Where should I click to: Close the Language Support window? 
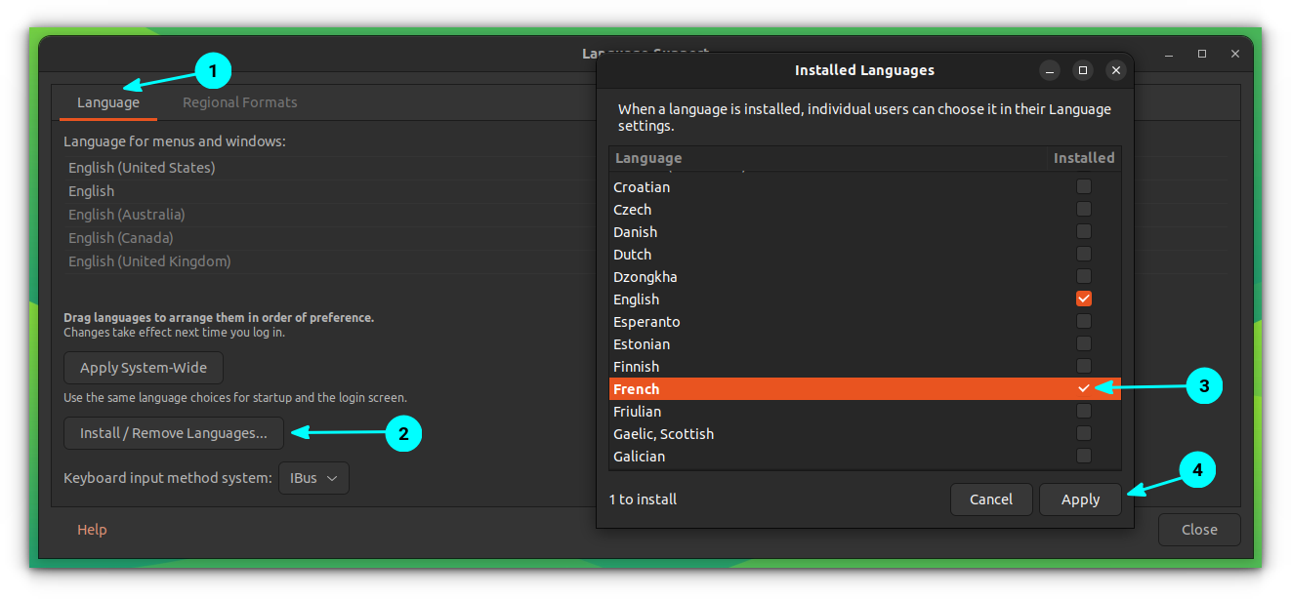tap(1199, 529)
